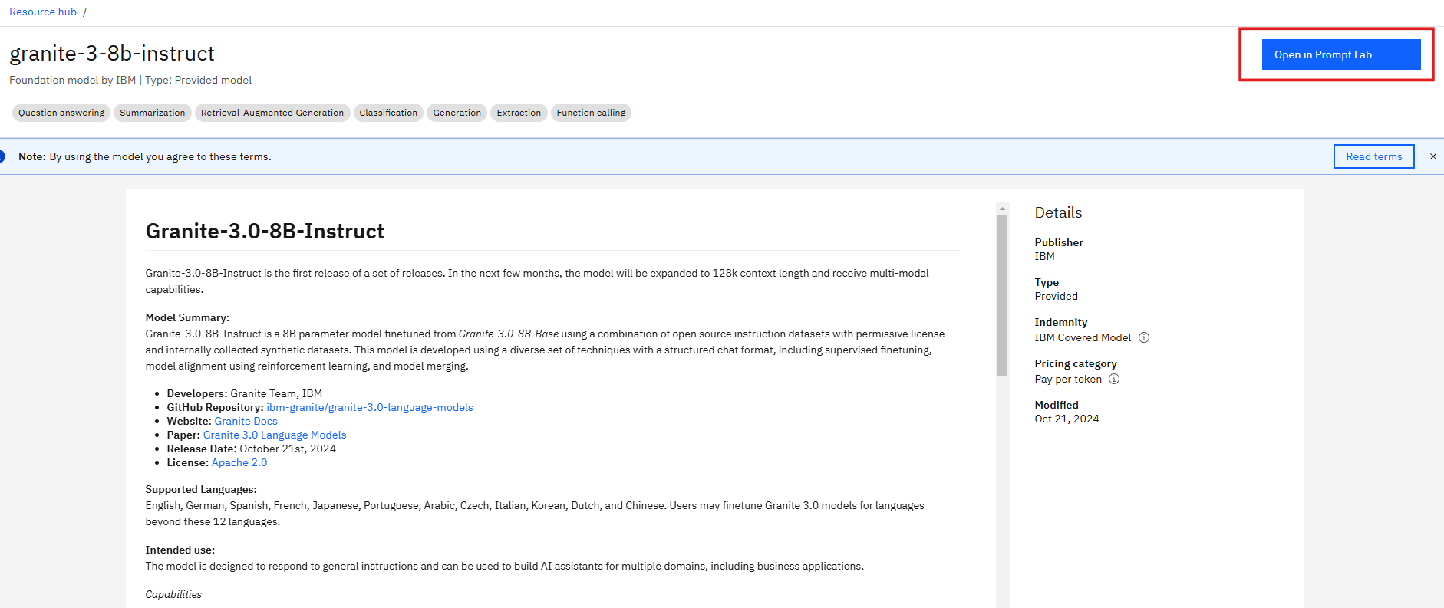
Task: Open Granite 3.0 Language Models paper
Action: (x=274, y=435)
